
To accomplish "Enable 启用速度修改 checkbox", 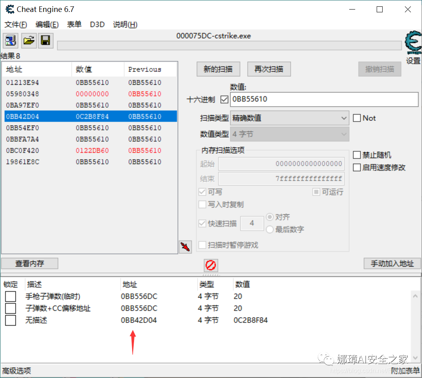I will pyautogui.click(x=357, y=167).
